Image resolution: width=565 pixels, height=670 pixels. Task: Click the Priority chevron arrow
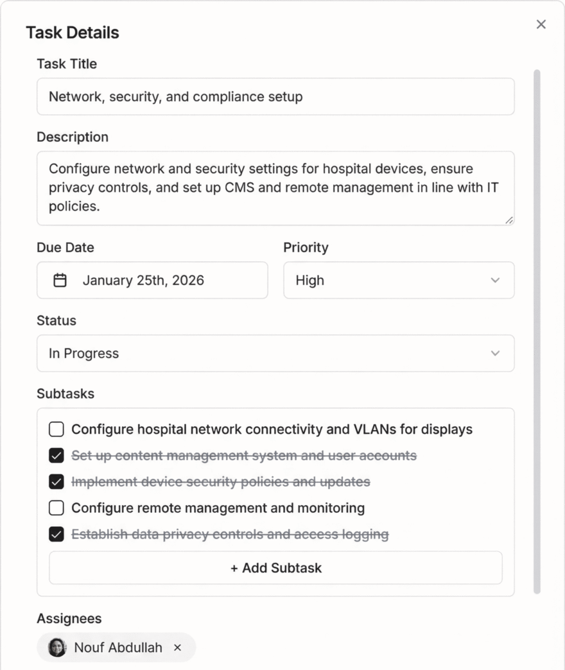[494, 280]
